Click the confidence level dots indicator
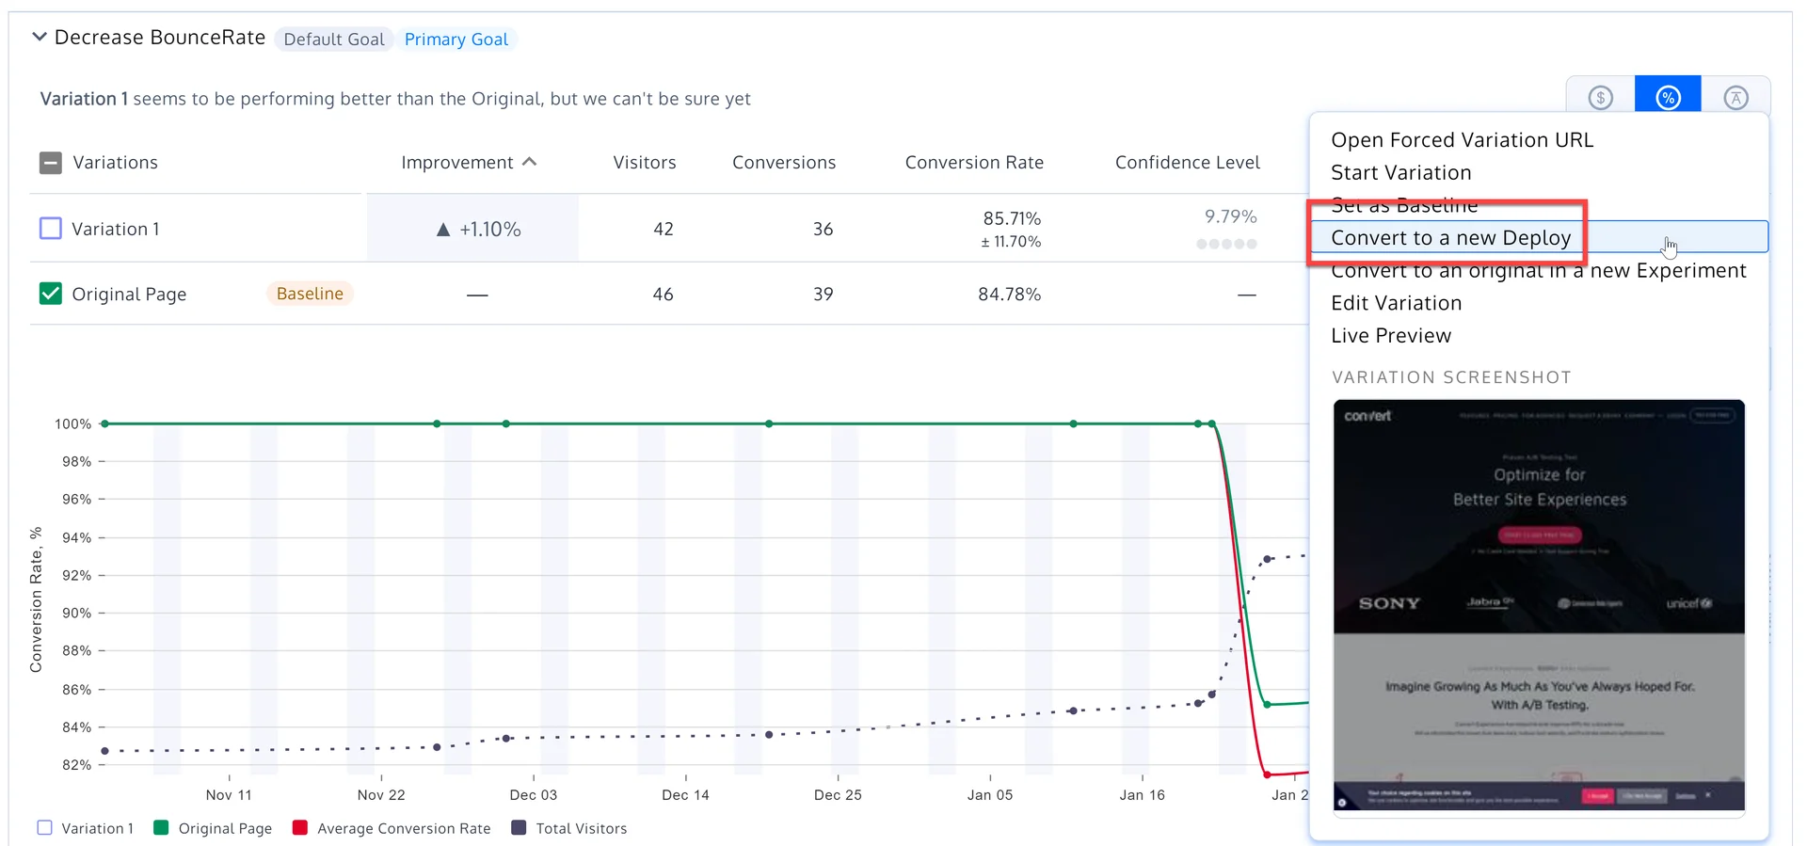 (1226, 244)
